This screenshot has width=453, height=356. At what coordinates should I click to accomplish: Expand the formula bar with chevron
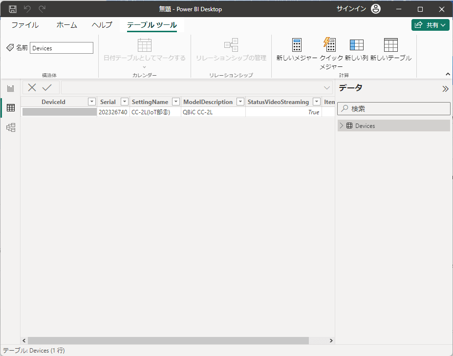pos(327,88)
